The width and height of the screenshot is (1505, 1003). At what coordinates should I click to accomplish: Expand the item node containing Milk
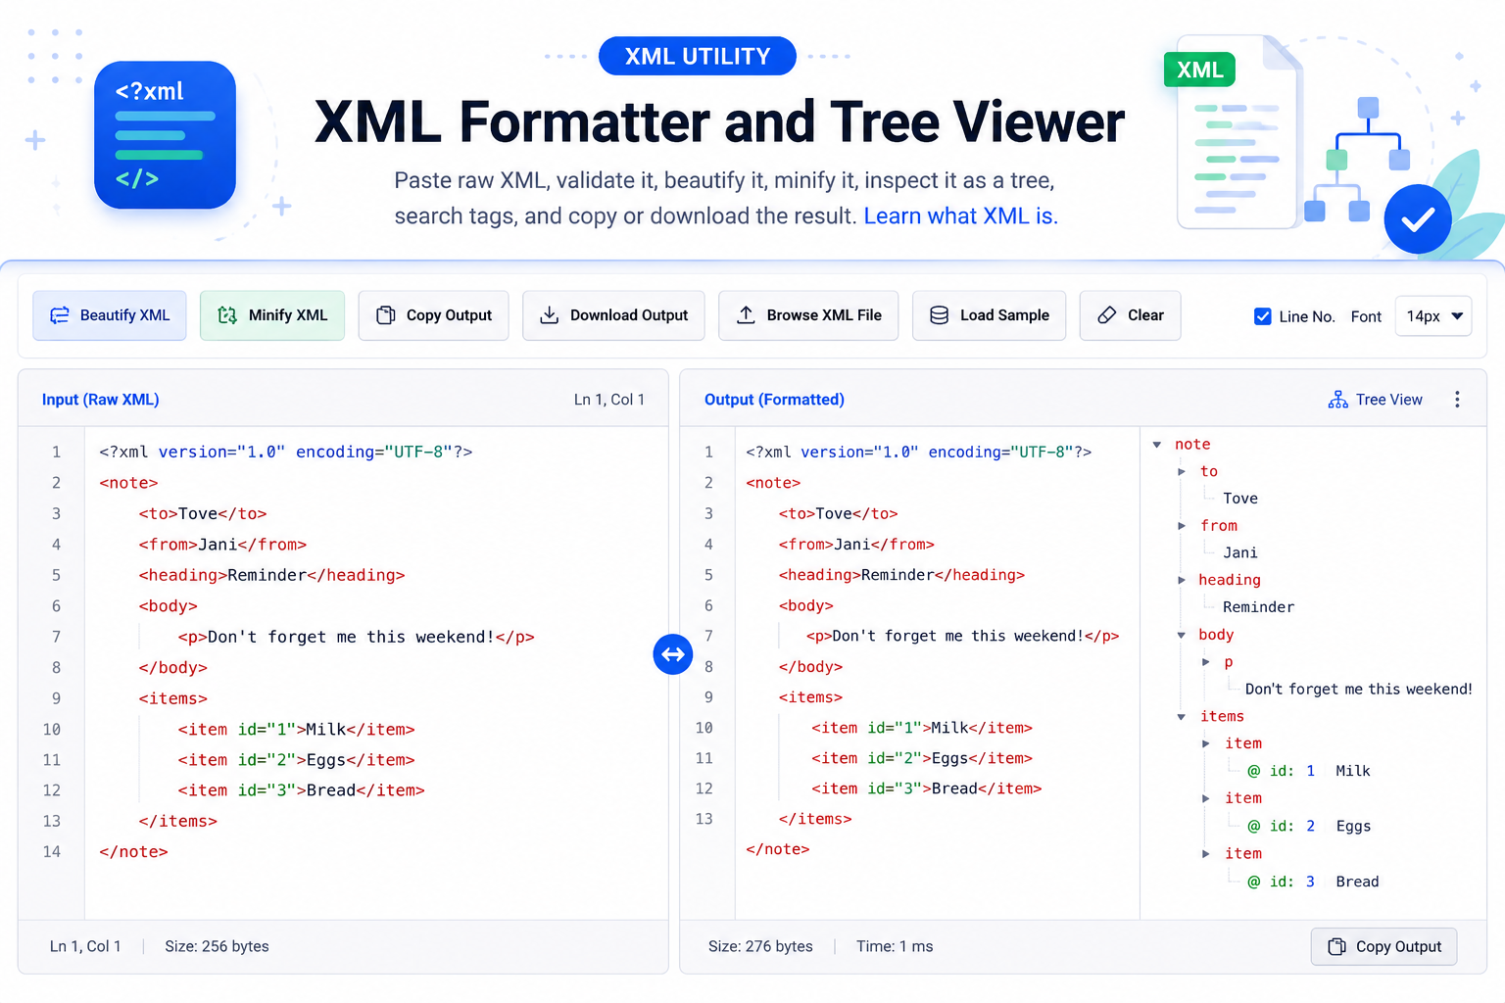[x=1206, y=743]
